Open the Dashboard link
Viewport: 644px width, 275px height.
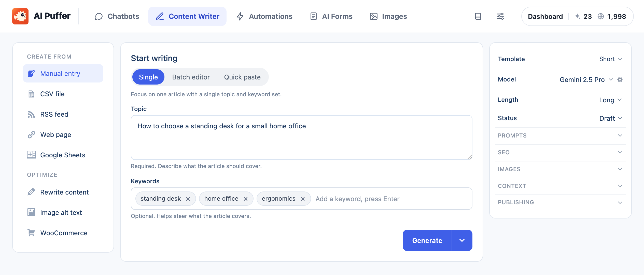(545, 16)
